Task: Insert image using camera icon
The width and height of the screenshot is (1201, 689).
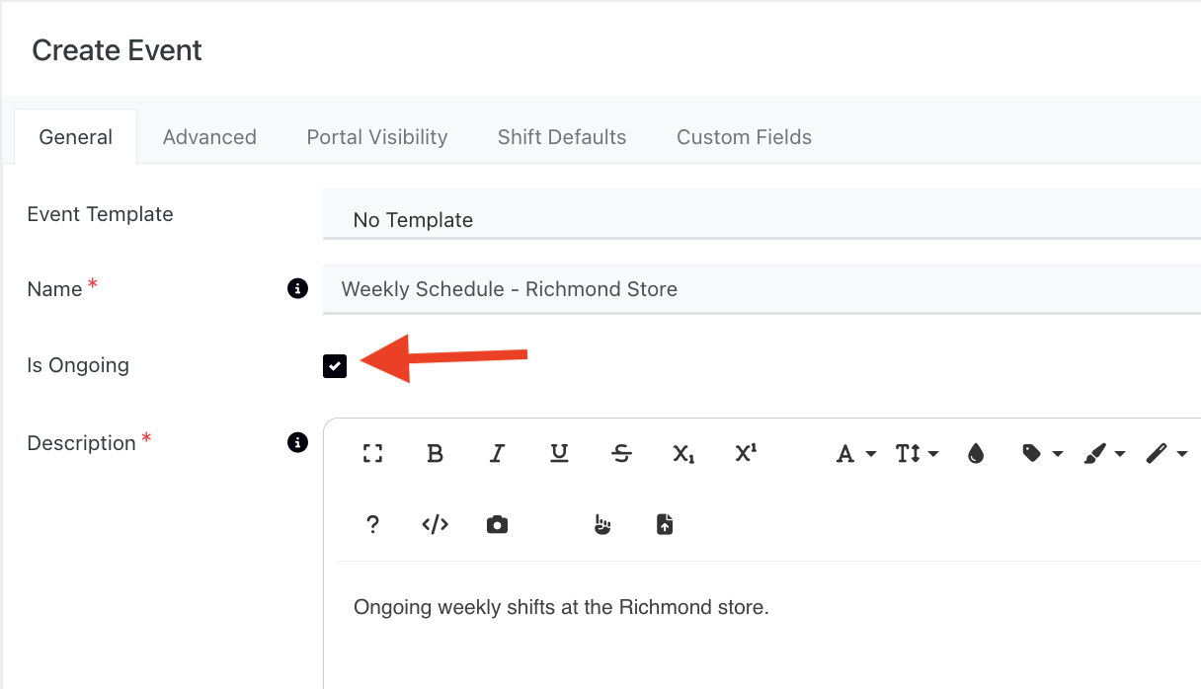Action: click(497, 524)
